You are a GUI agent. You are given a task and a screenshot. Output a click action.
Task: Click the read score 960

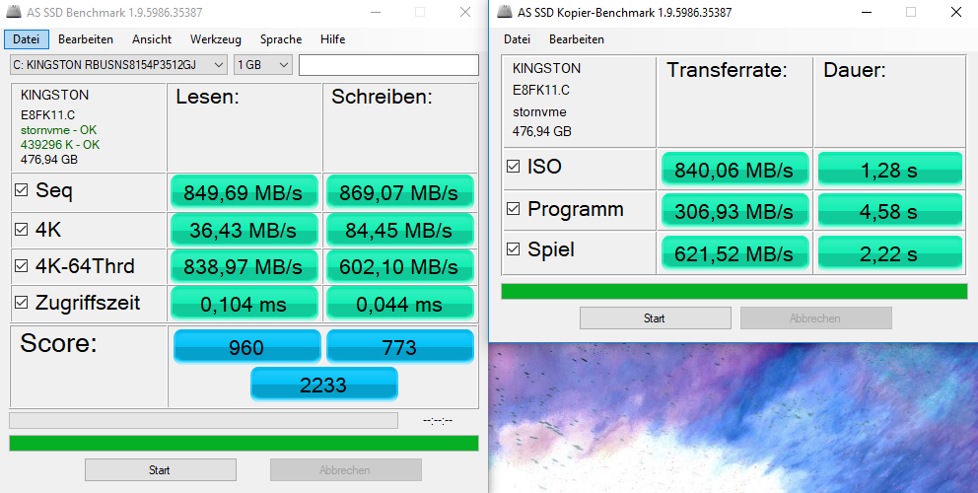[x=247, y=346]
